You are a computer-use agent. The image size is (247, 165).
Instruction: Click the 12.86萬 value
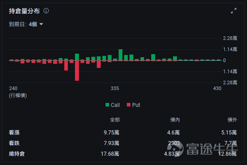pos(227,153)
